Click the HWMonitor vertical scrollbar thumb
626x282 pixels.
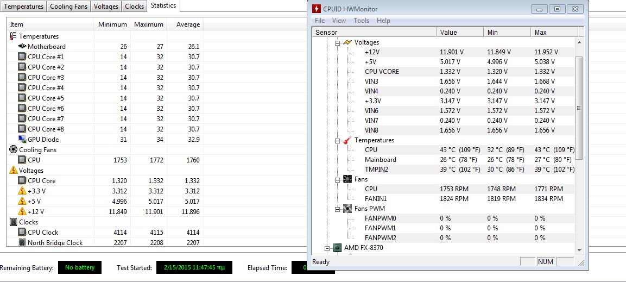point(579,108)
